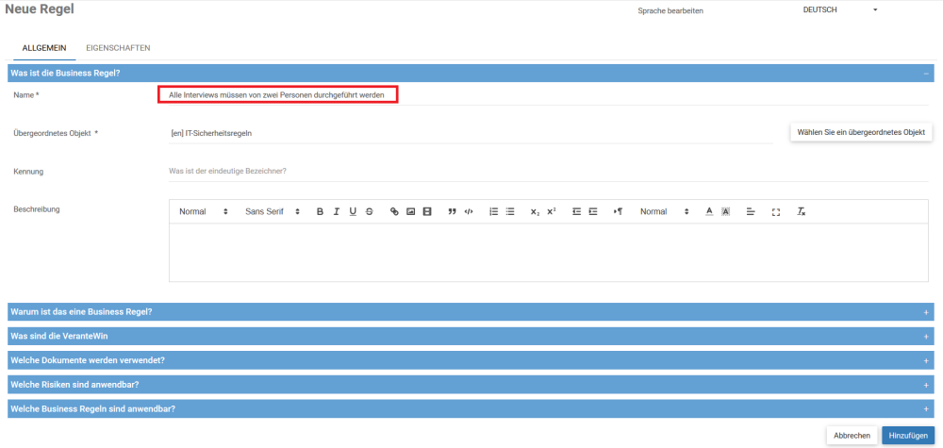Image resolution: width=943 pixels, height=448 pixels.
Task: Open the text color picker
Action: (709, 211)
